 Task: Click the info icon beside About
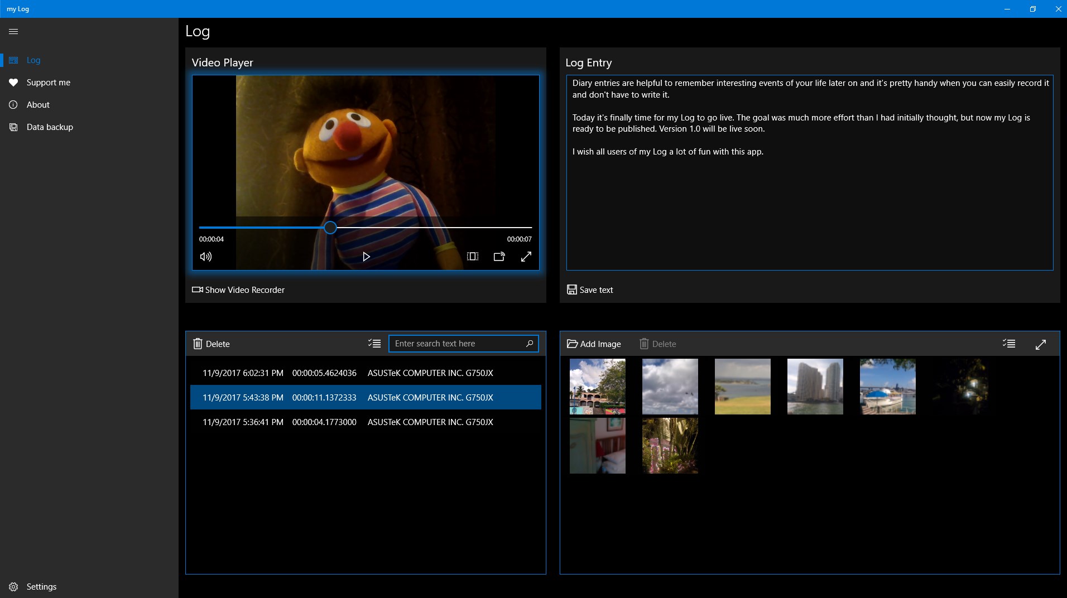tap(13, 105)
